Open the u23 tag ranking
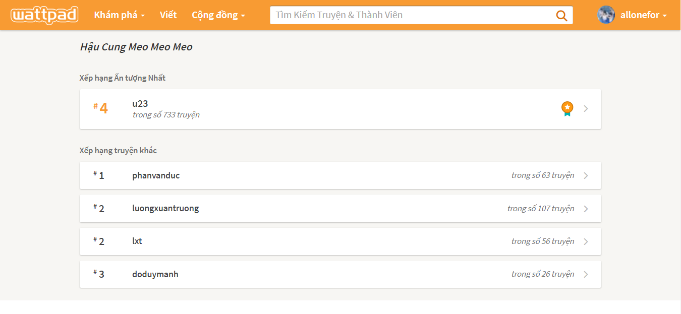681x314 pixels. pyautogui.click(x=140, y=104)
